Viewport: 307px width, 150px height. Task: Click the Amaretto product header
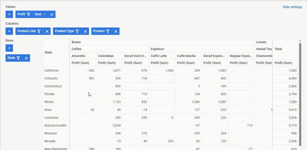click(83, 56)
